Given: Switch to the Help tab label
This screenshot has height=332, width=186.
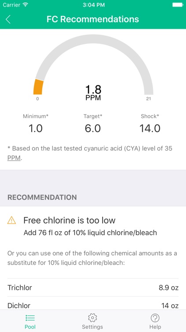Looking at the screenshot, I should 155,327.
